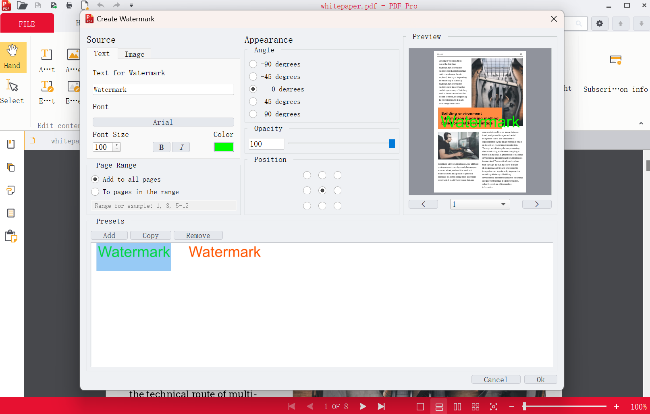Viewport: 650px width, 414px height.
Task: Set watermark position to top-left
Action: (x=307, y=175)
